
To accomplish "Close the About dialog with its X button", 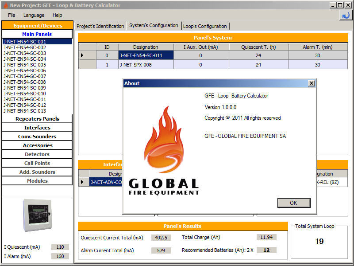I will pos(312,83).
